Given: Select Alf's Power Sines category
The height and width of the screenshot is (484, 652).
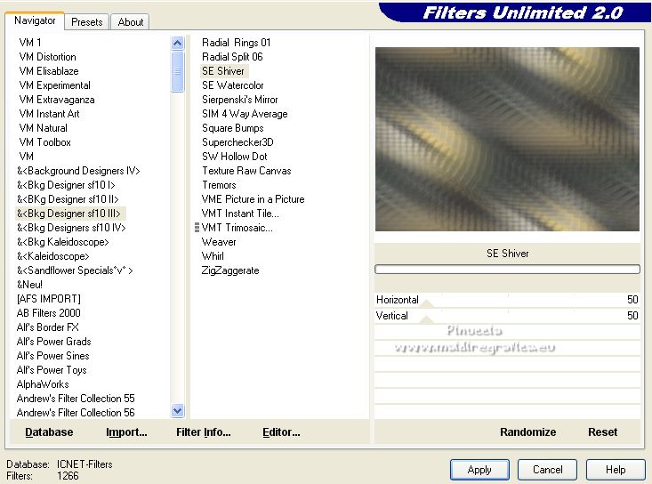Looking at the screenshot, I should 52,356.
